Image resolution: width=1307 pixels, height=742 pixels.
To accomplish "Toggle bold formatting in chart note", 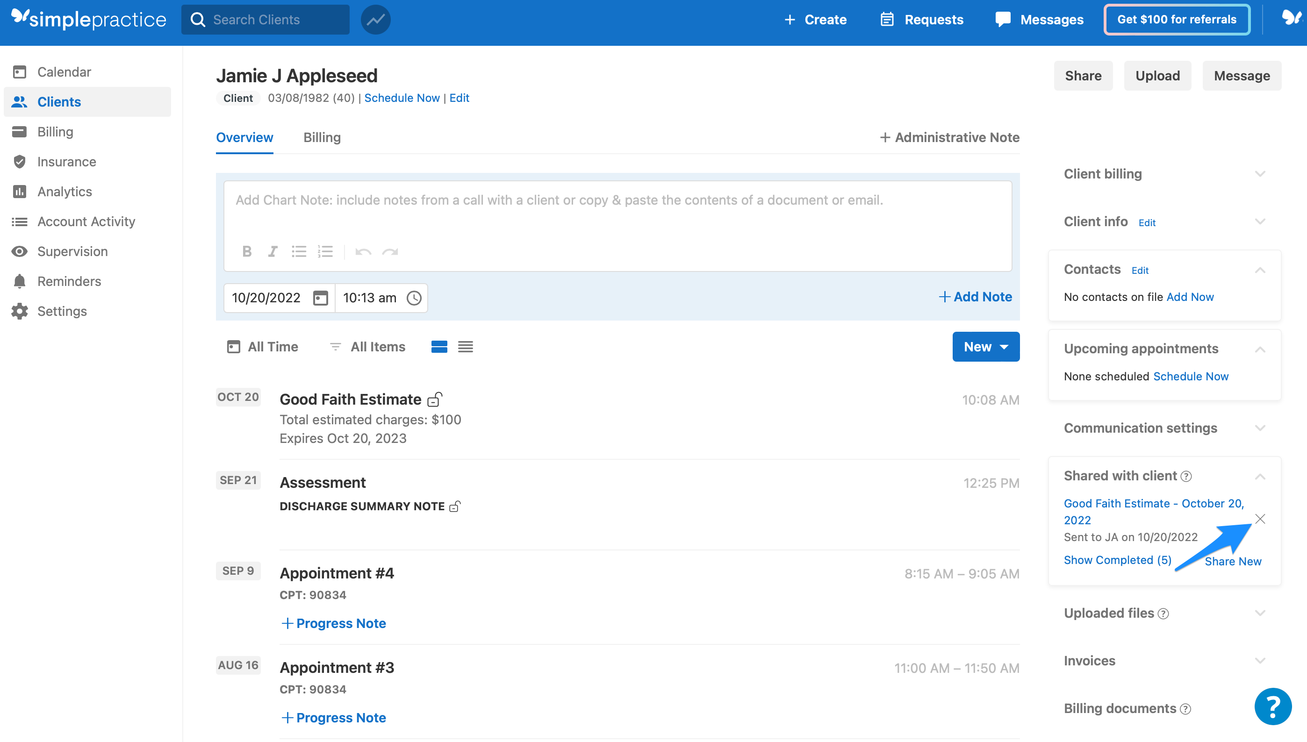I will point(247,251).
